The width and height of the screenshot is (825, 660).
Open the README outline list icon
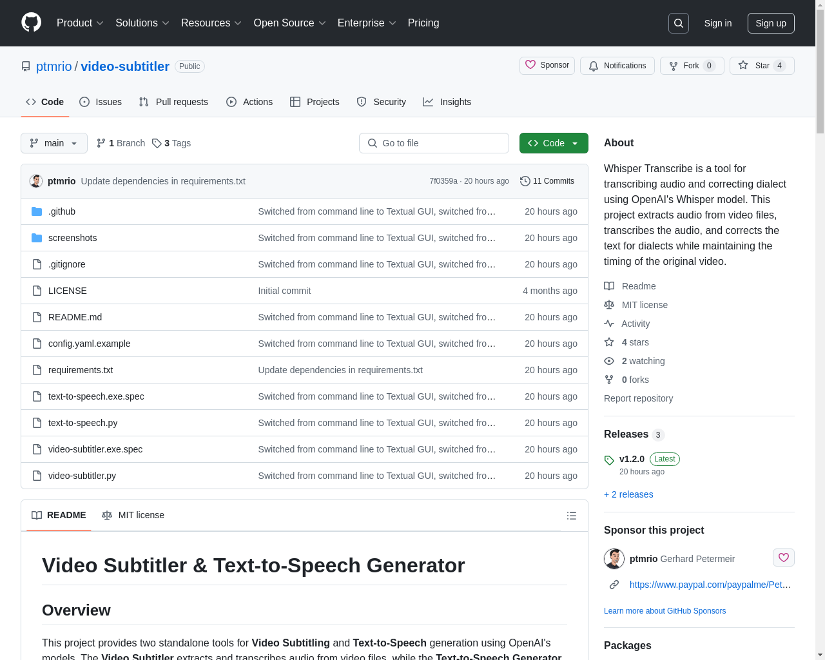pos(571,516)
